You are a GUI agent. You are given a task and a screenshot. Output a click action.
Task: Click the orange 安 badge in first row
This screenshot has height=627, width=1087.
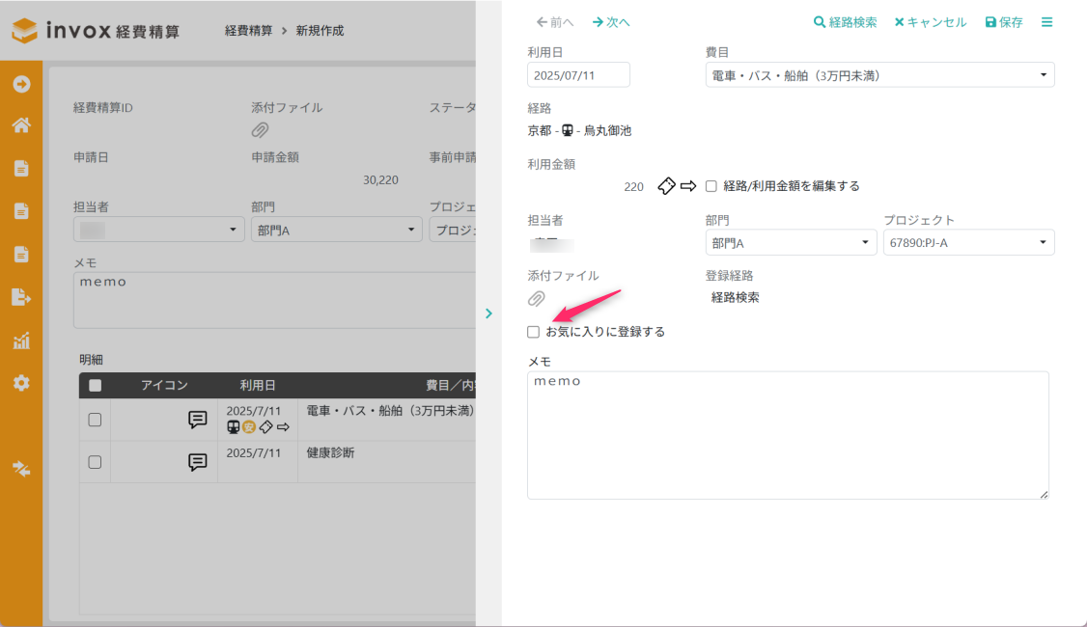[x=249, y=427]
